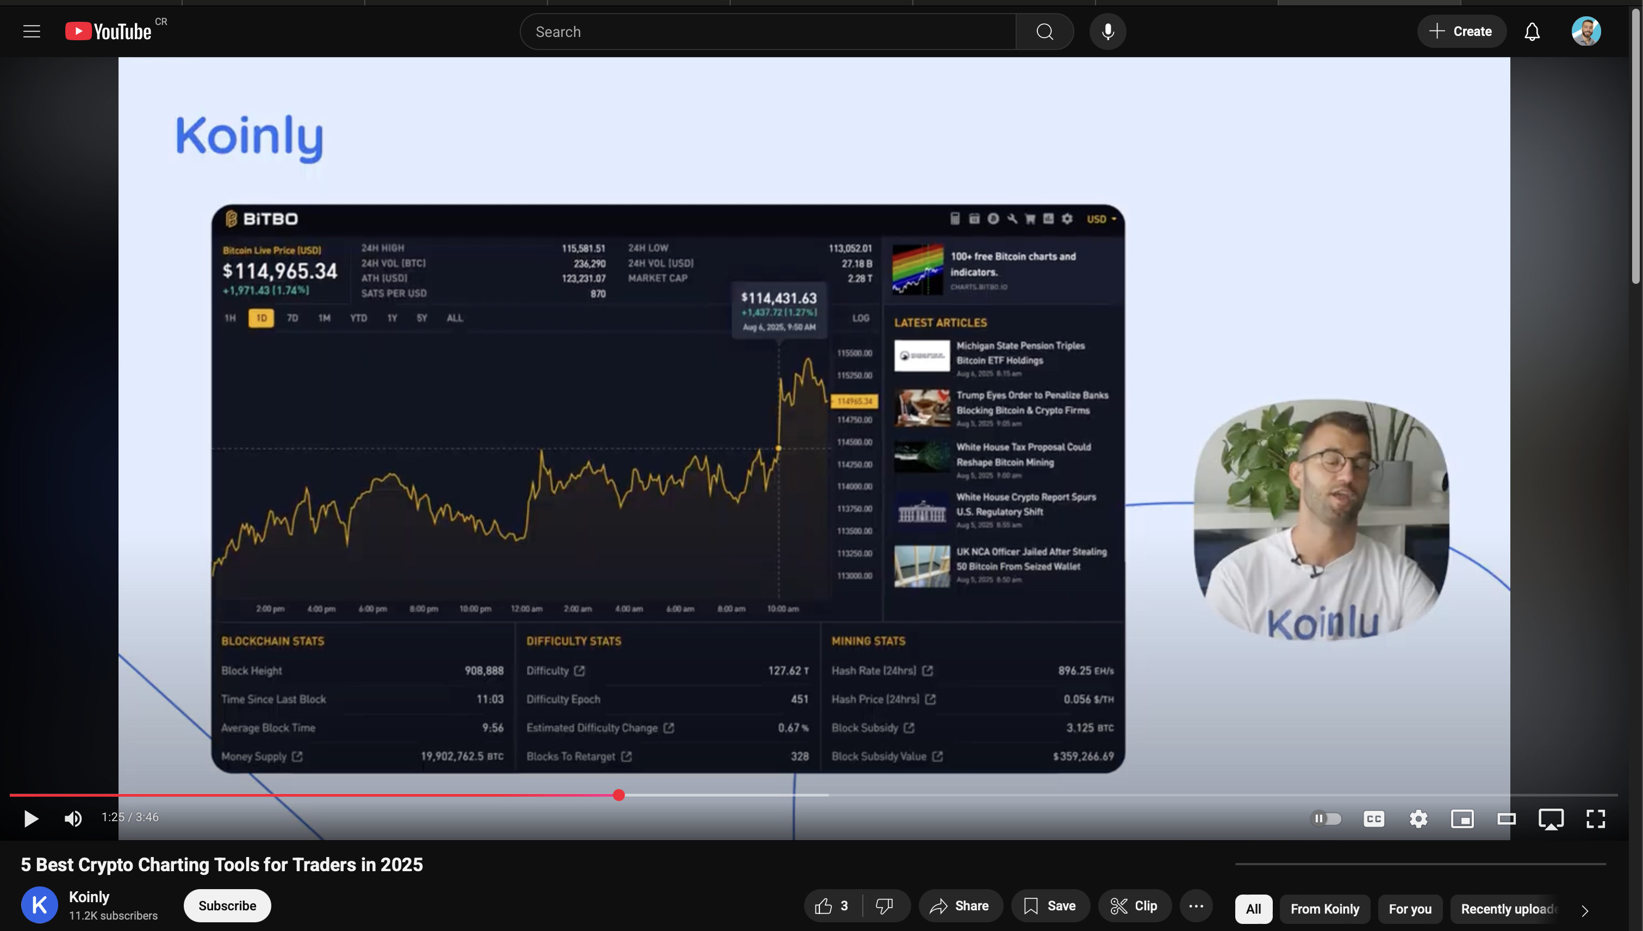Open the notifications bell

(1532, 32)
